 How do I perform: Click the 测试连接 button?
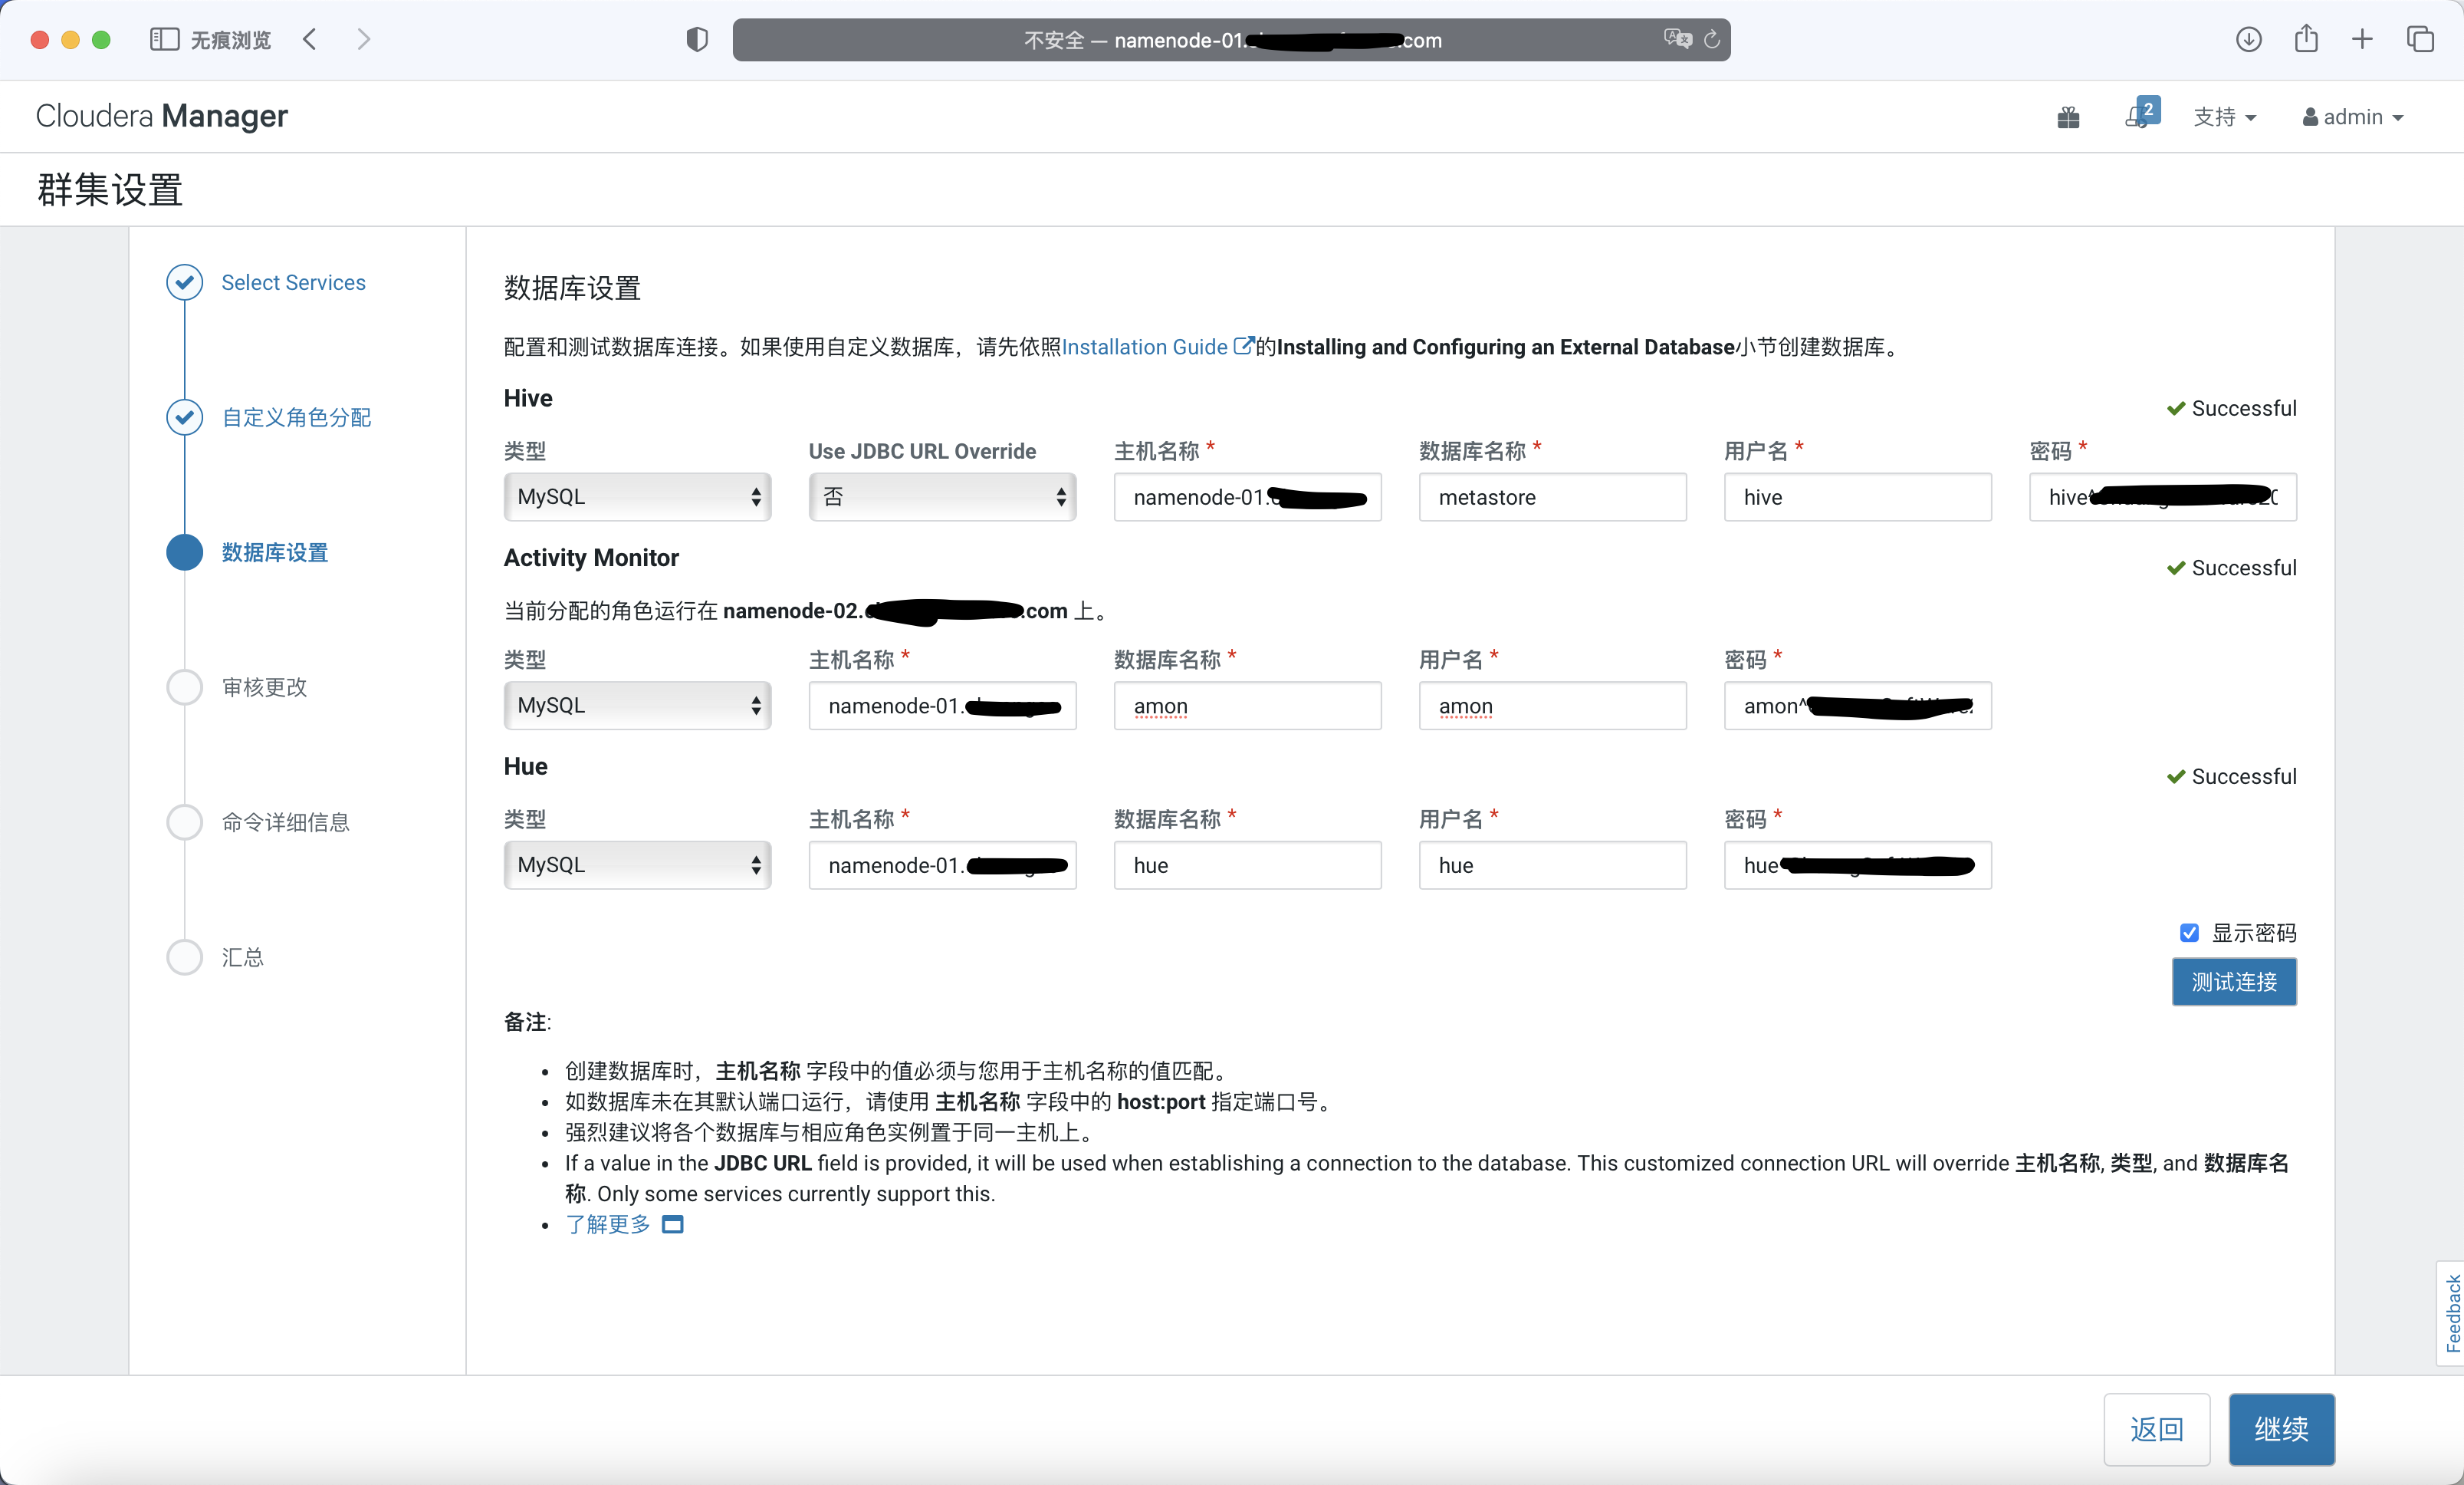pos(2233,982)
